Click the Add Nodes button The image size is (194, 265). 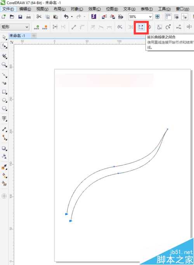click(x=36, y=27)
